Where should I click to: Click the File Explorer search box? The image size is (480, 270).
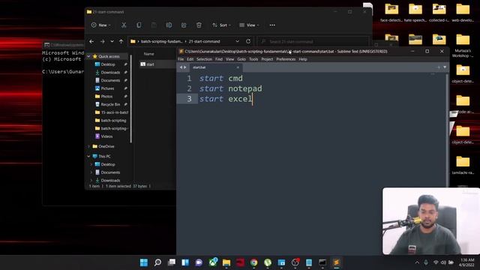313,41
